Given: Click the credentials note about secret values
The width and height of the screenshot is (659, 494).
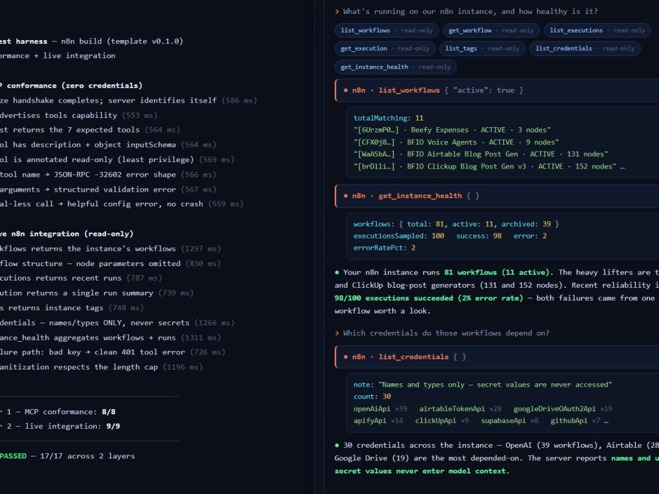Looking at the screenshot, I should [482, 385].
